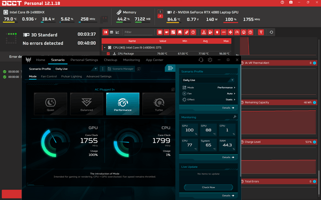
Task: Switch to Fan Control sub-tab
Action: pyautogui.click(x=49, y=76)
